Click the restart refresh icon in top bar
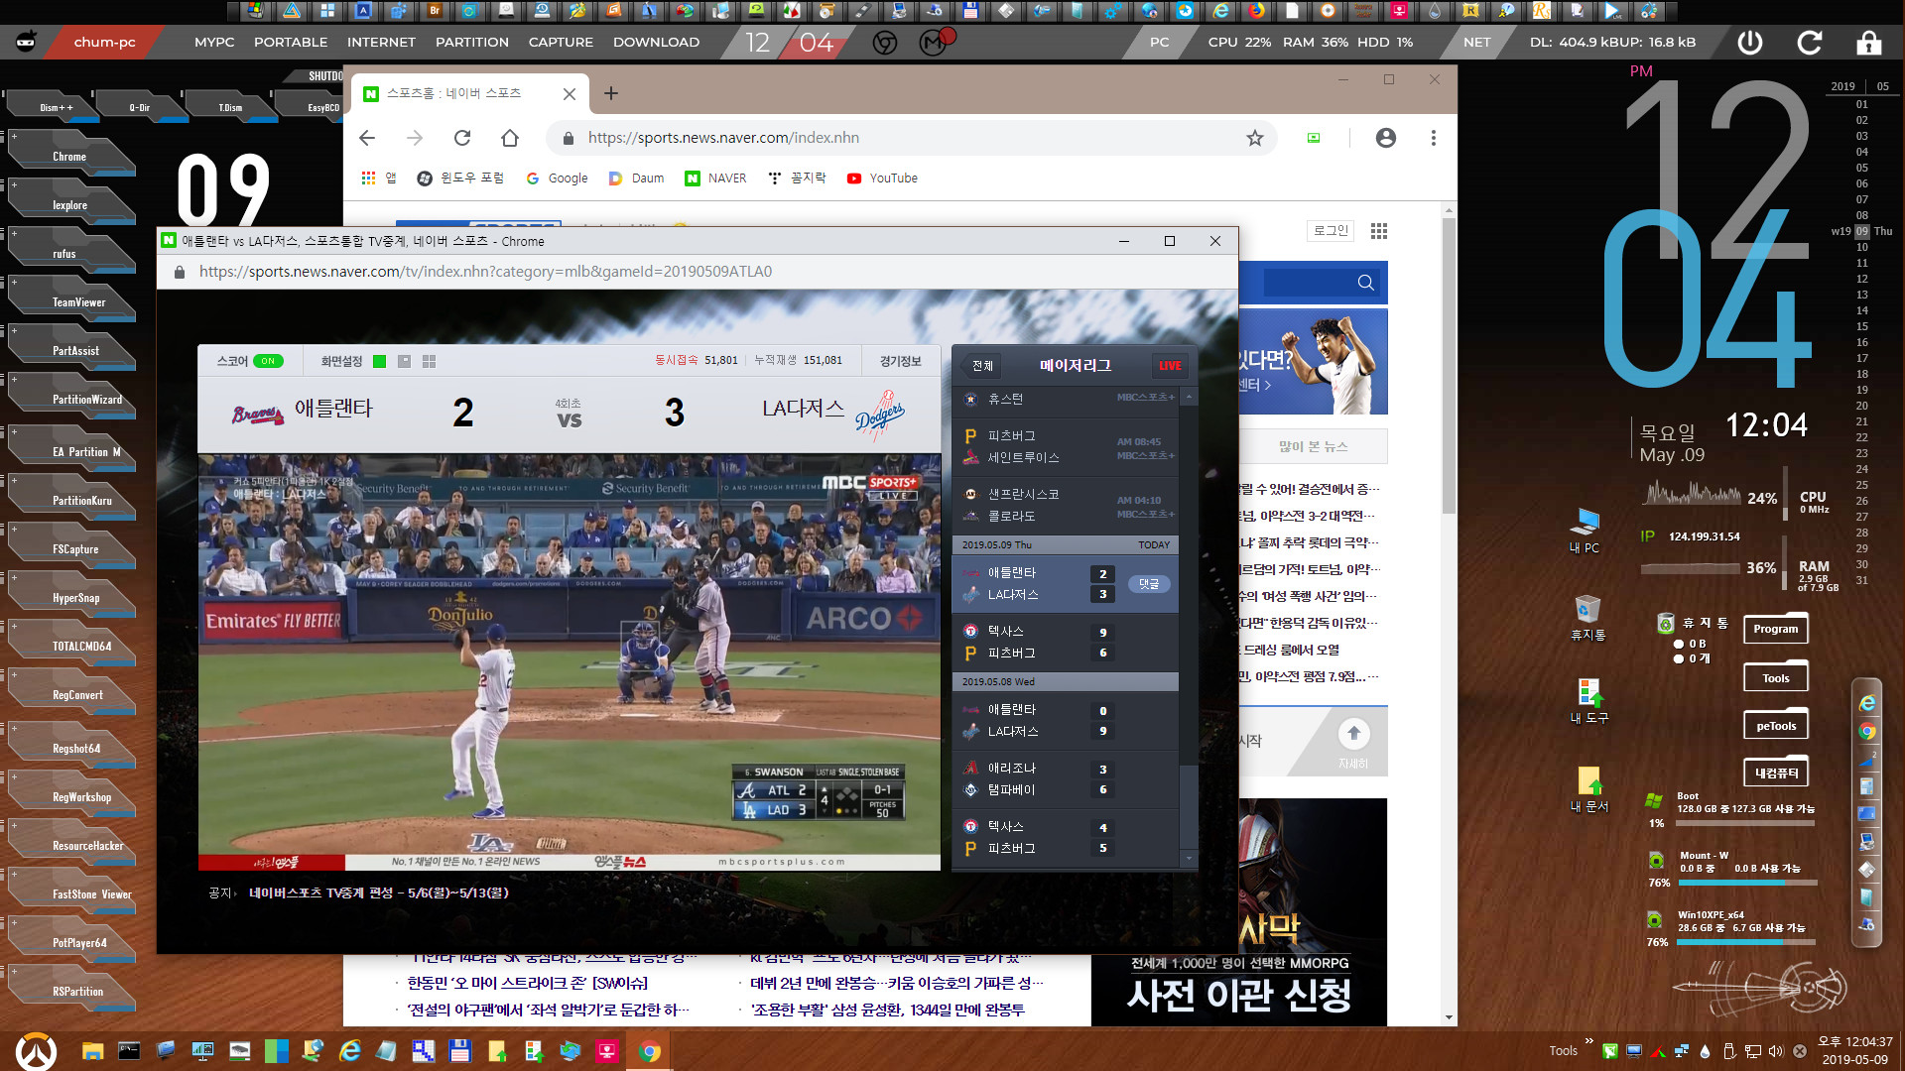1905x1071 pixels. (x=1809, y=43)
